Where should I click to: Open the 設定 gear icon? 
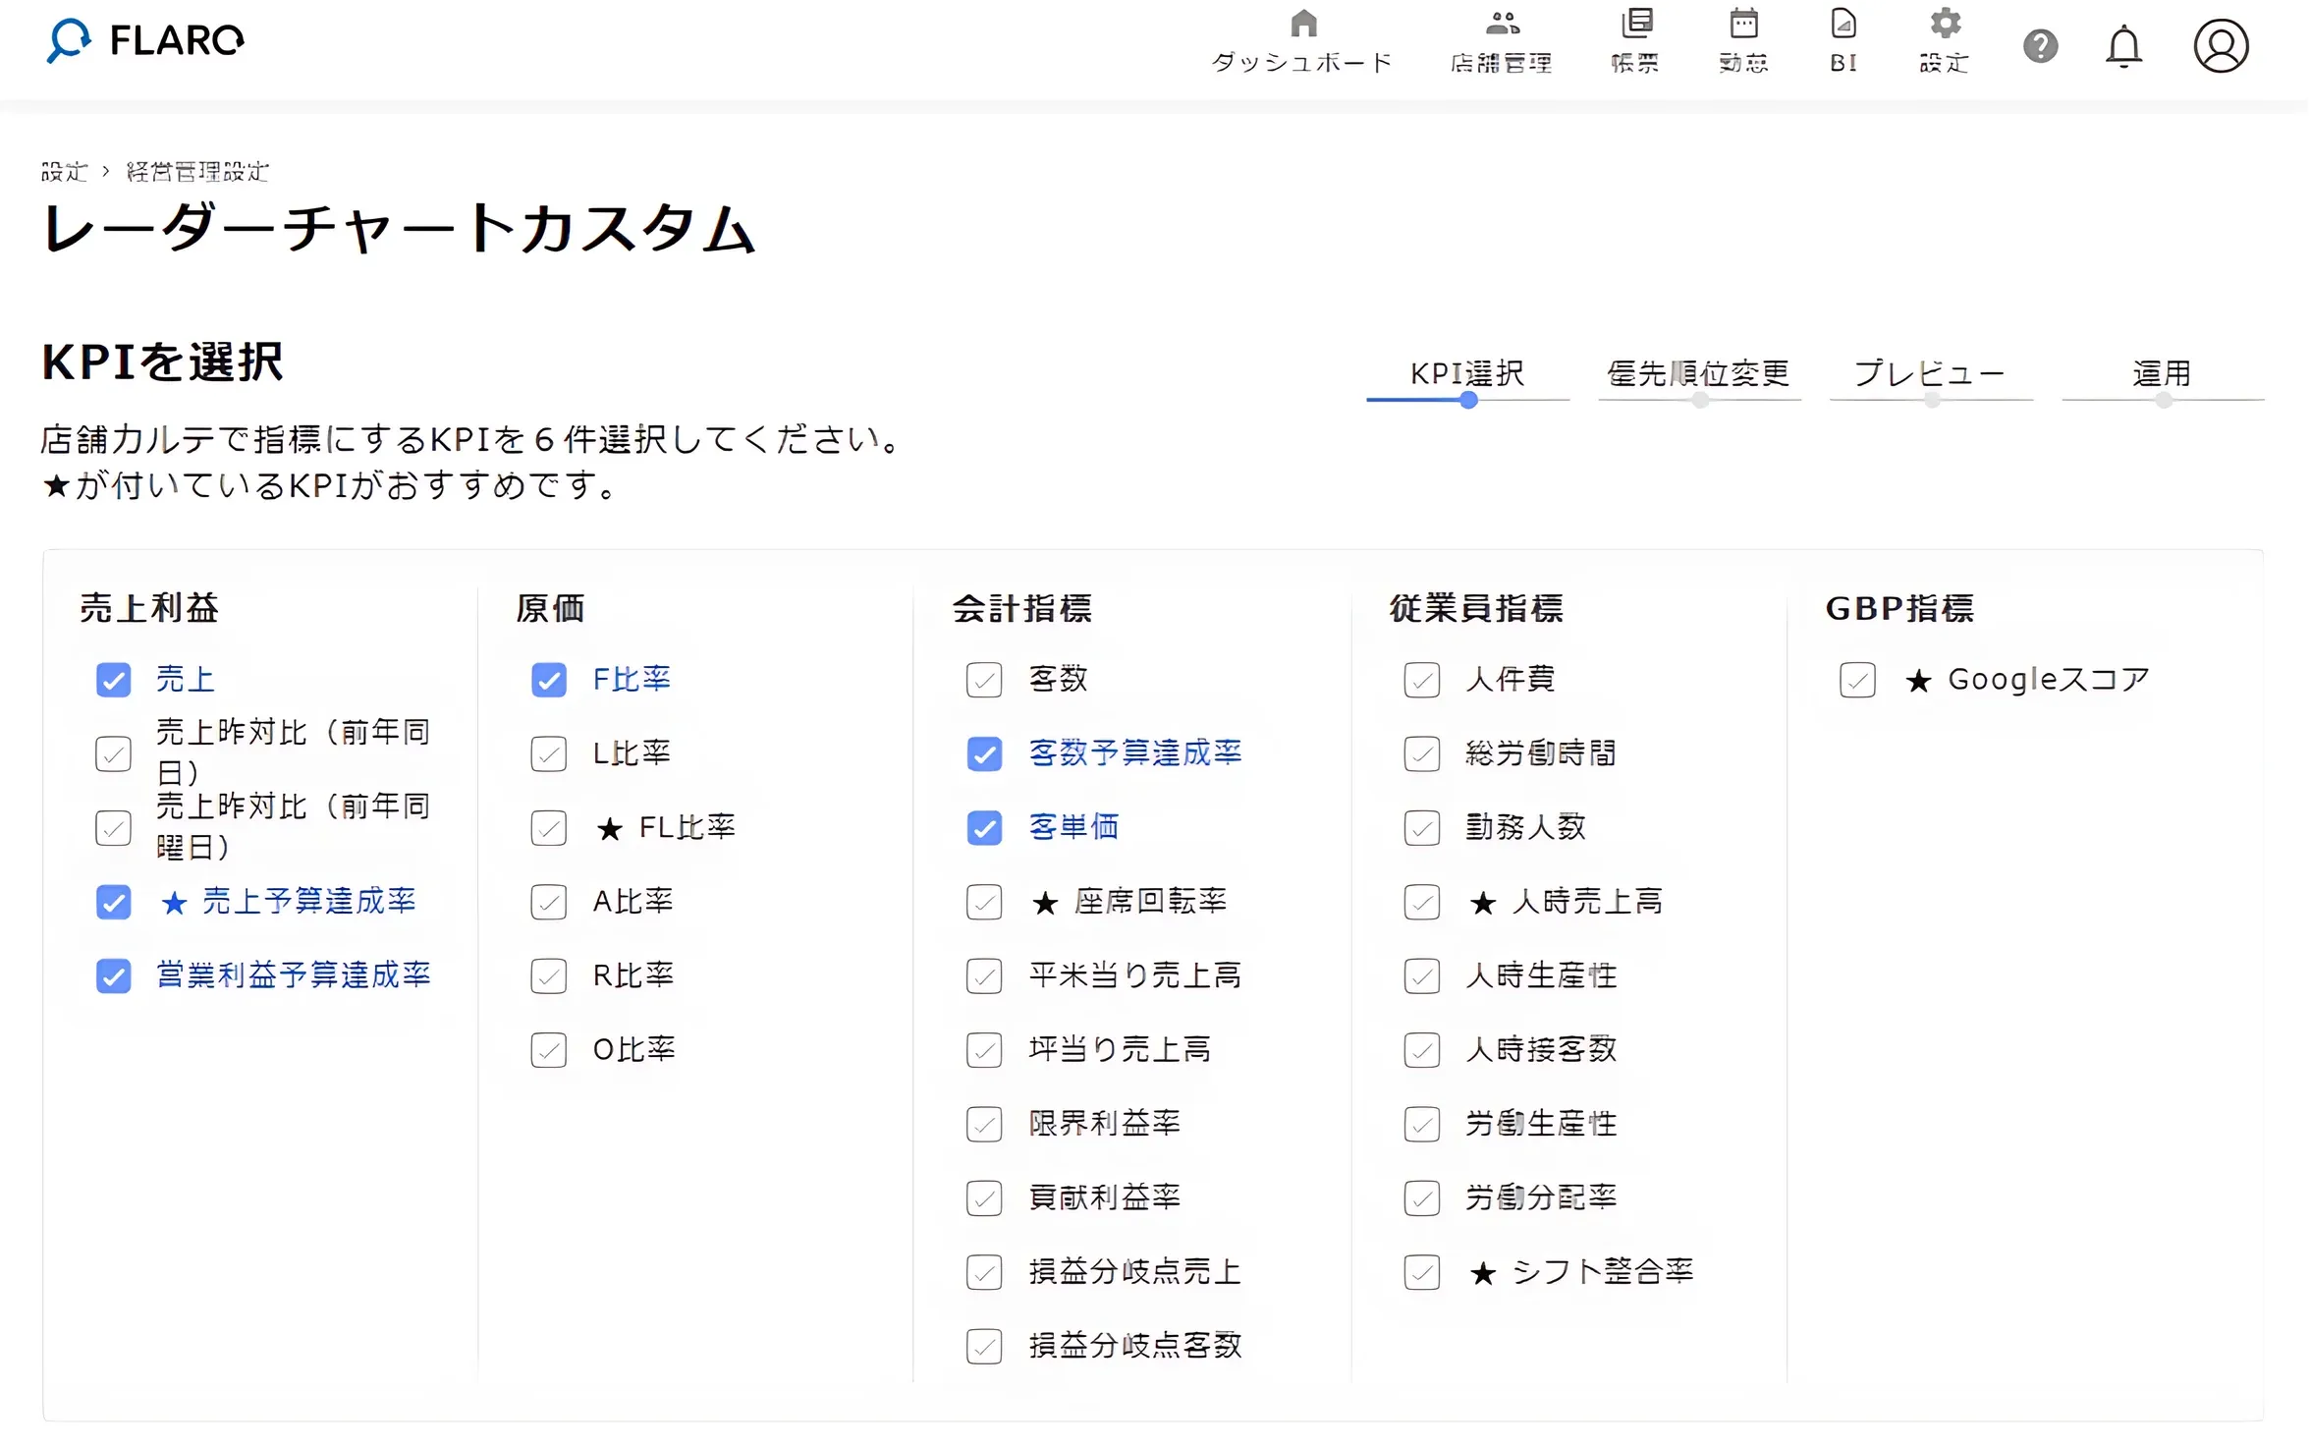pyautogui.click(x=1945, y=23)
